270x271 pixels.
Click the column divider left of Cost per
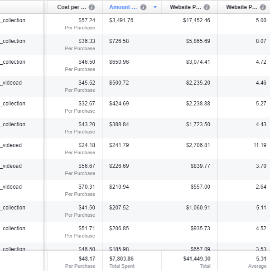(45, 7)
